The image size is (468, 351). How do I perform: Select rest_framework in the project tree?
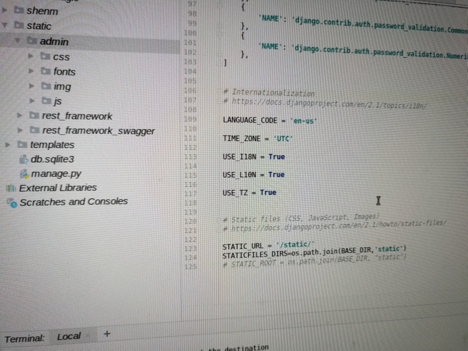(x=77, y=116)
